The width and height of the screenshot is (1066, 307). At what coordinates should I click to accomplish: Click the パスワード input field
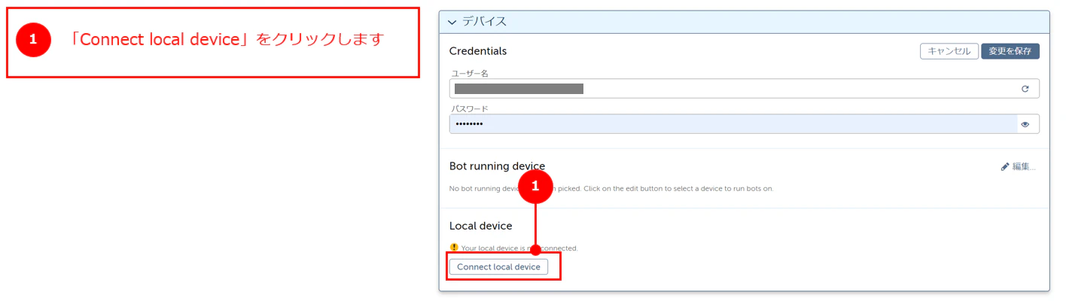(744, 124)
